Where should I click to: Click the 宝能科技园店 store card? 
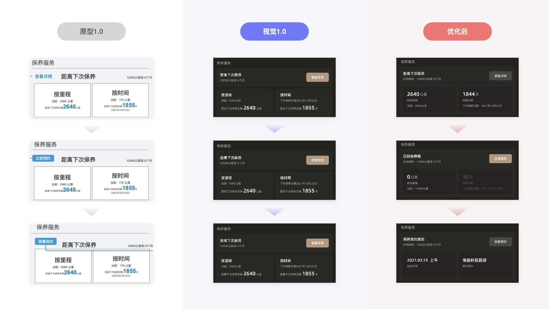click(485, 264)
